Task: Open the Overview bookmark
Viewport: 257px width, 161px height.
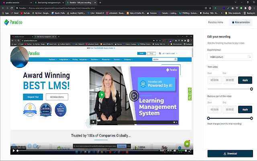Action: point(152,13)
